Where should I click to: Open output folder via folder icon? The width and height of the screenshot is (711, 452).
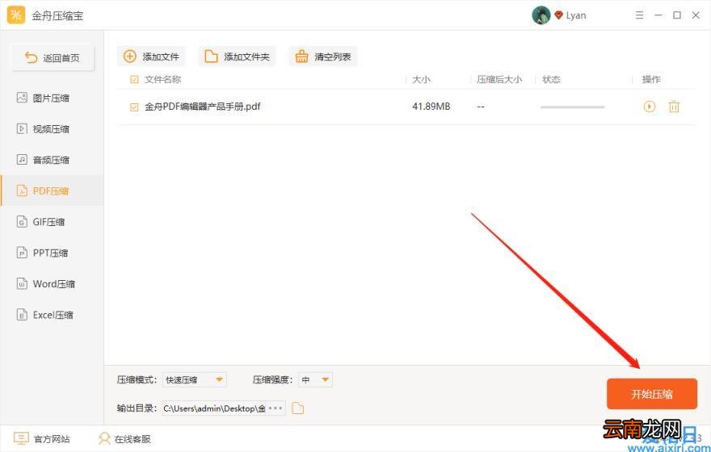click(298, 408)
